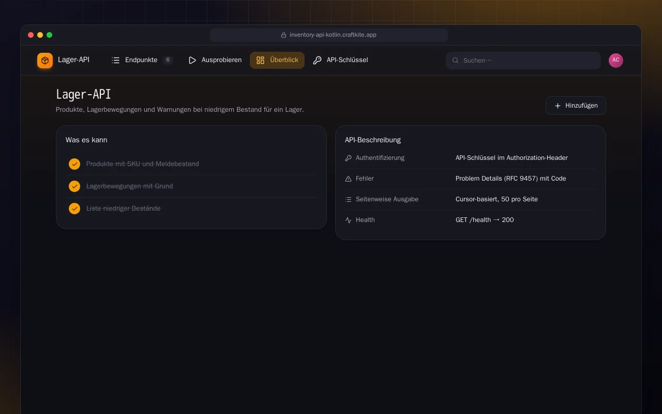Click the Lager-API brand name in navbar

[x=73, y=60]
